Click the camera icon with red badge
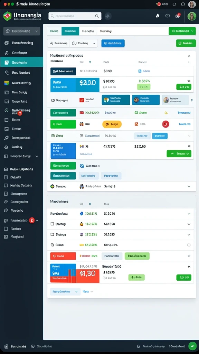199x354 pixels. pyautogui.click(x=178, y=16)
